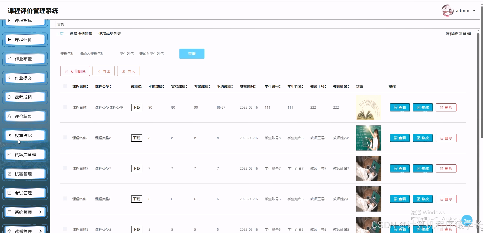Click 删除 for 课程名称8 row

(x=446, y=138)
